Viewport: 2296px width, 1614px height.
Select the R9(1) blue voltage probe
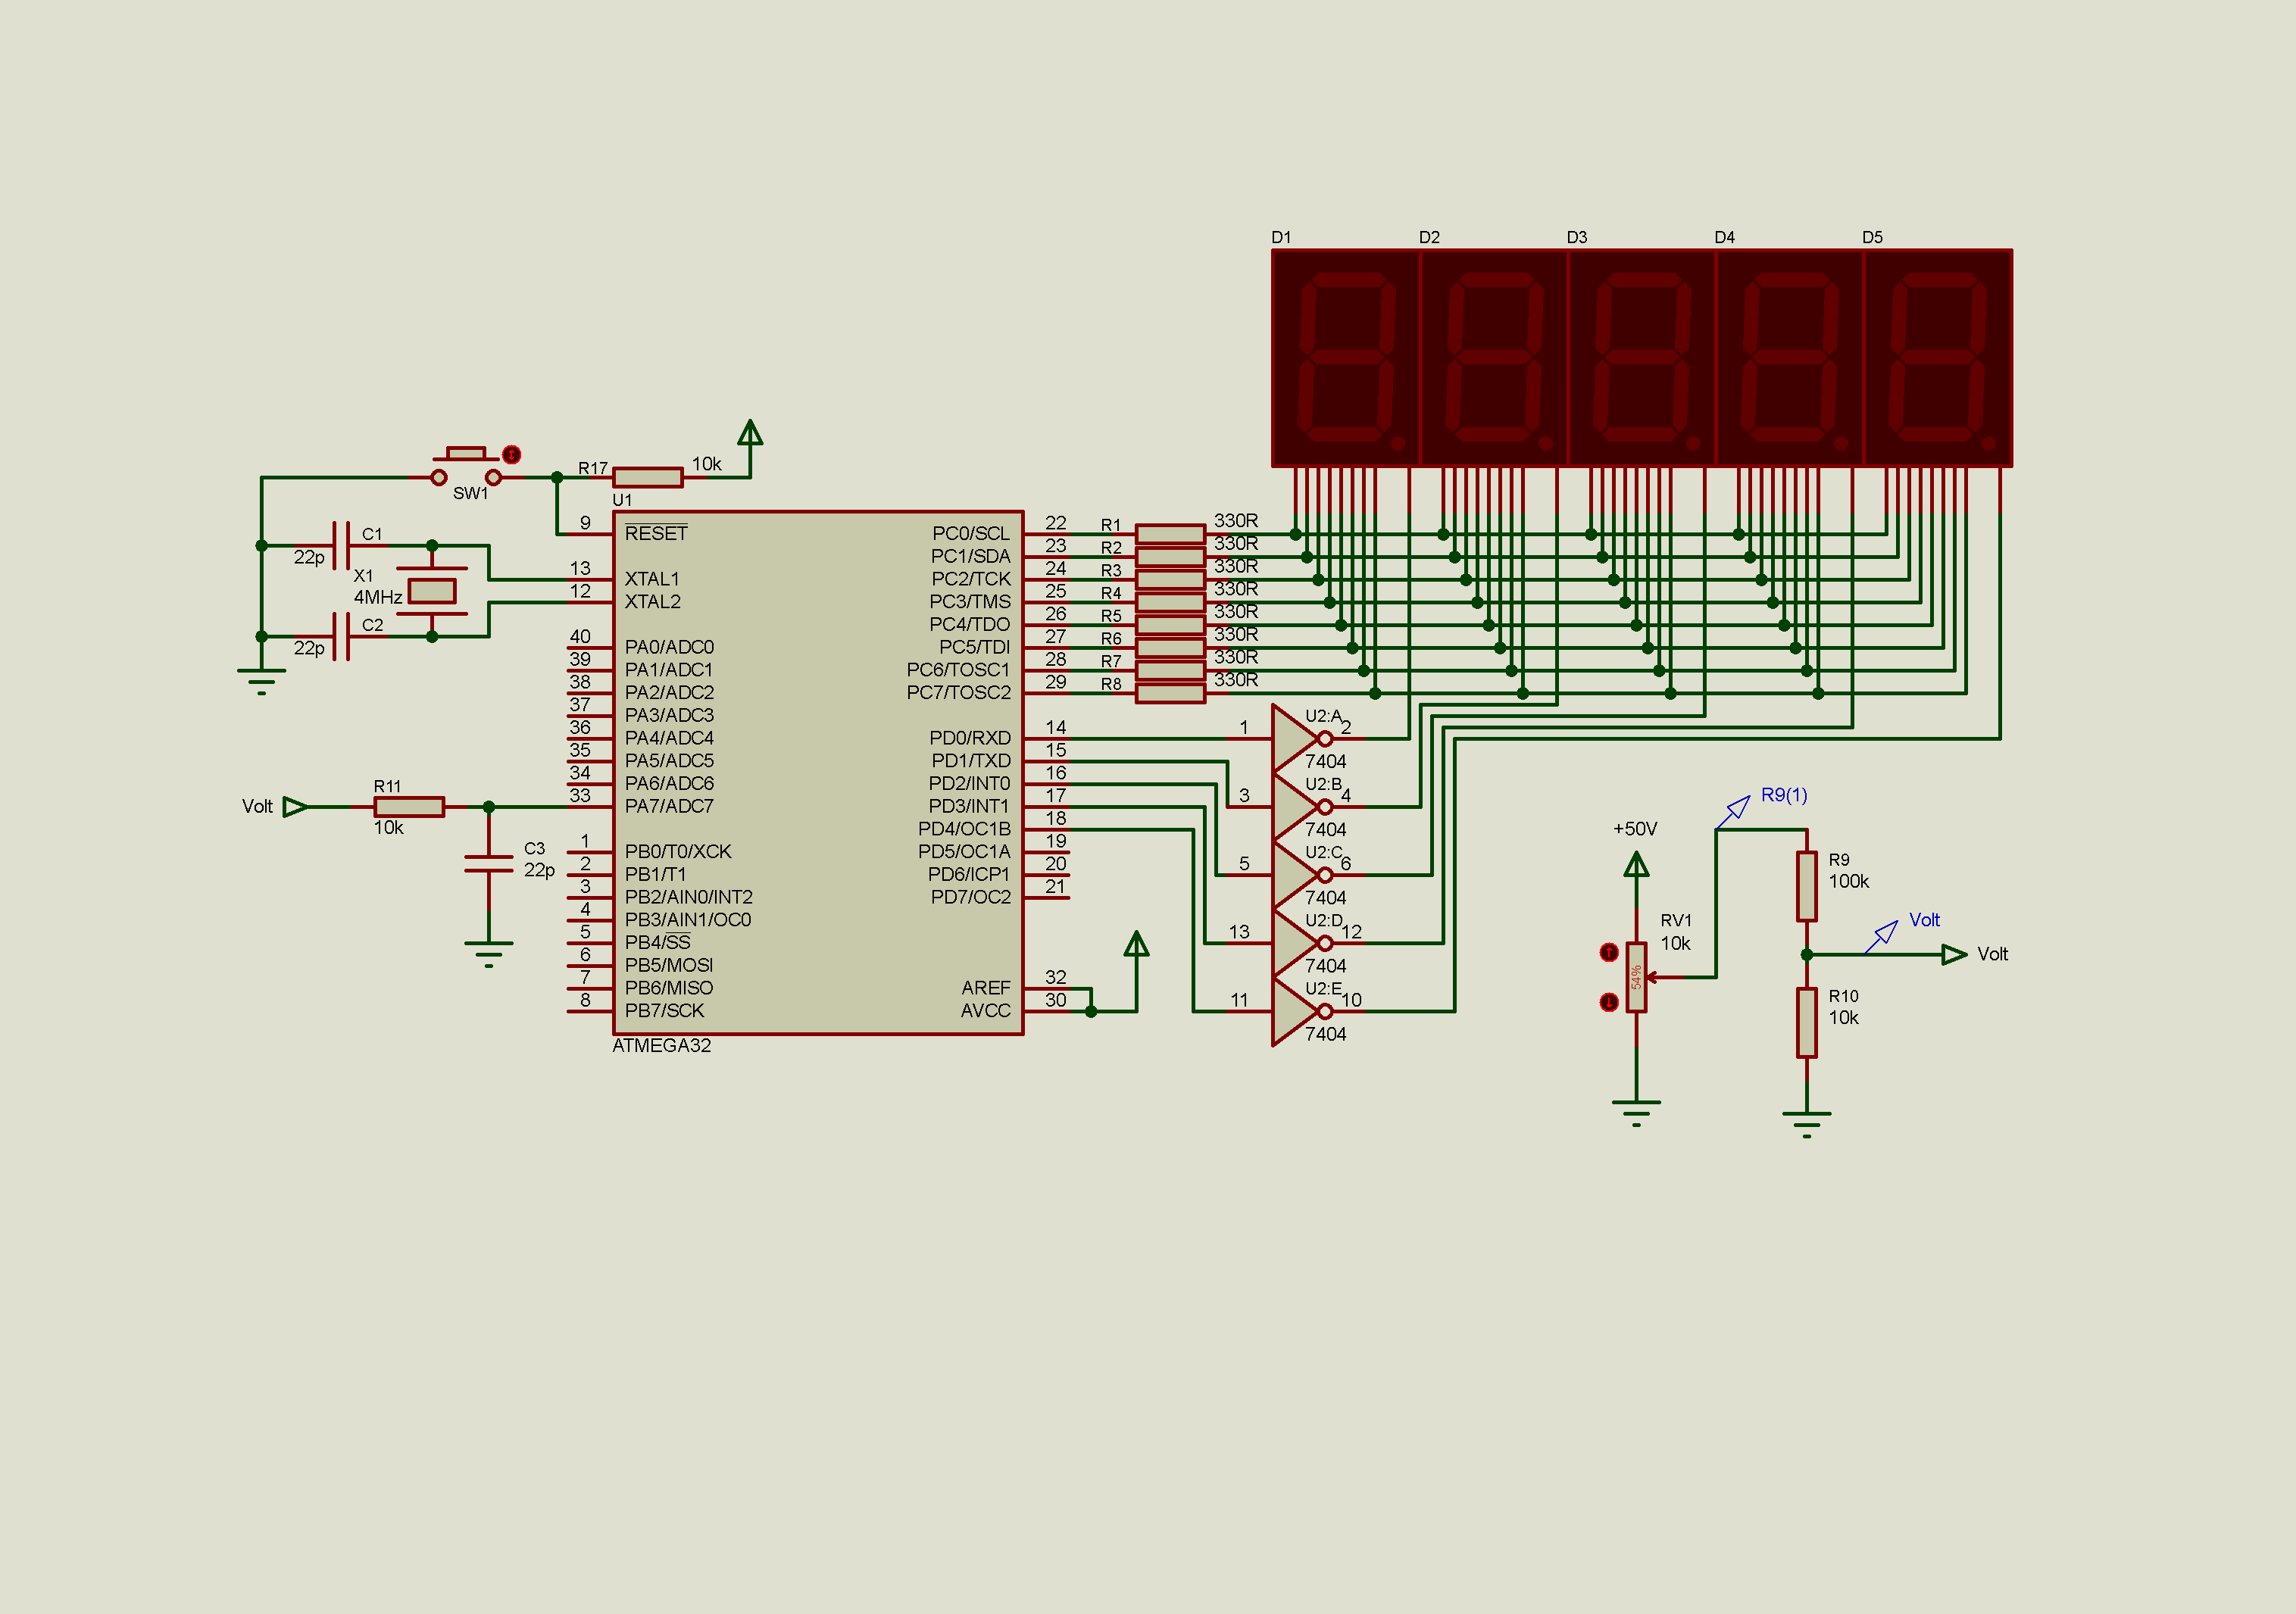pos(1738,808)
